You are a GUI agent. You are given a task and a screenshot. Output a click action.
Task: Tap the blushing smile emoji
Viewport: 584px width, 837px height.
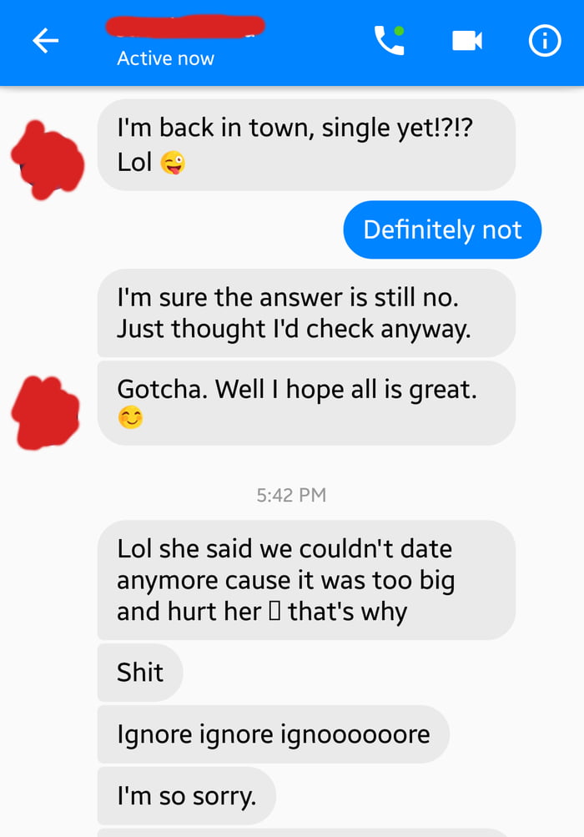point(131,417)
